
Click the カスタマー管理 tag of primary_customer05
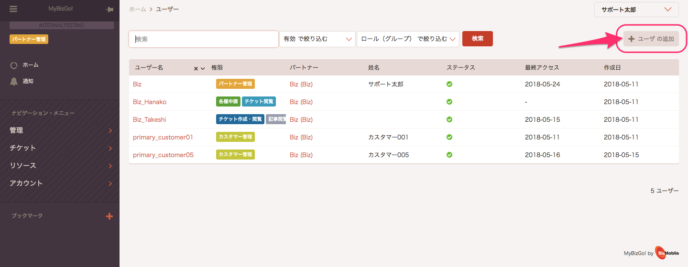pos(235,155)
